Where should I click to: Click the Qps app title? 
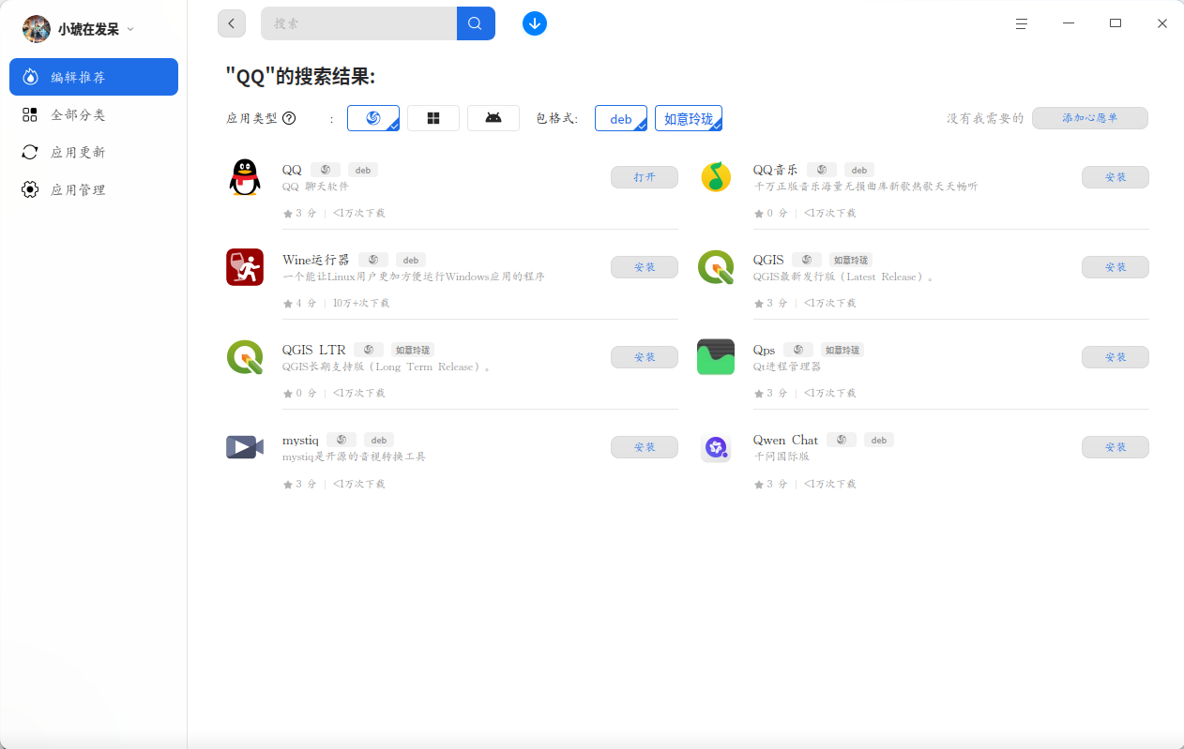pyautogui.click(x=765, y=350)
